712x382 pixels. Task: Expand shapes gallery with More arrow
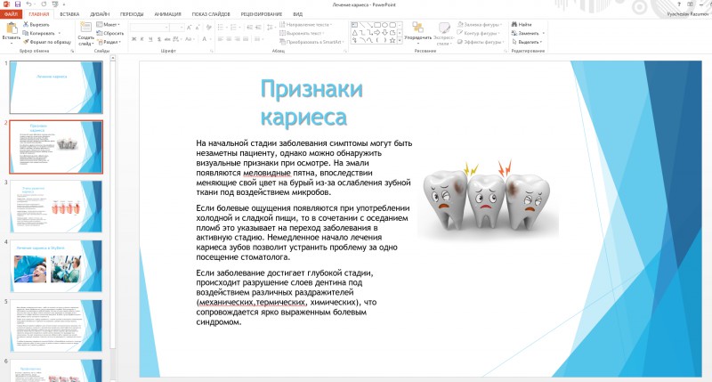pyautogui.click(x=400, y=40)
